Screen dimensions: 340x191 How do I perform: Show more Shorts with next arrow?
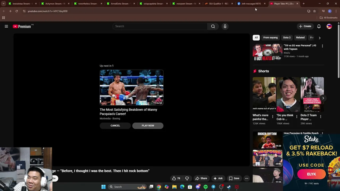323,98
